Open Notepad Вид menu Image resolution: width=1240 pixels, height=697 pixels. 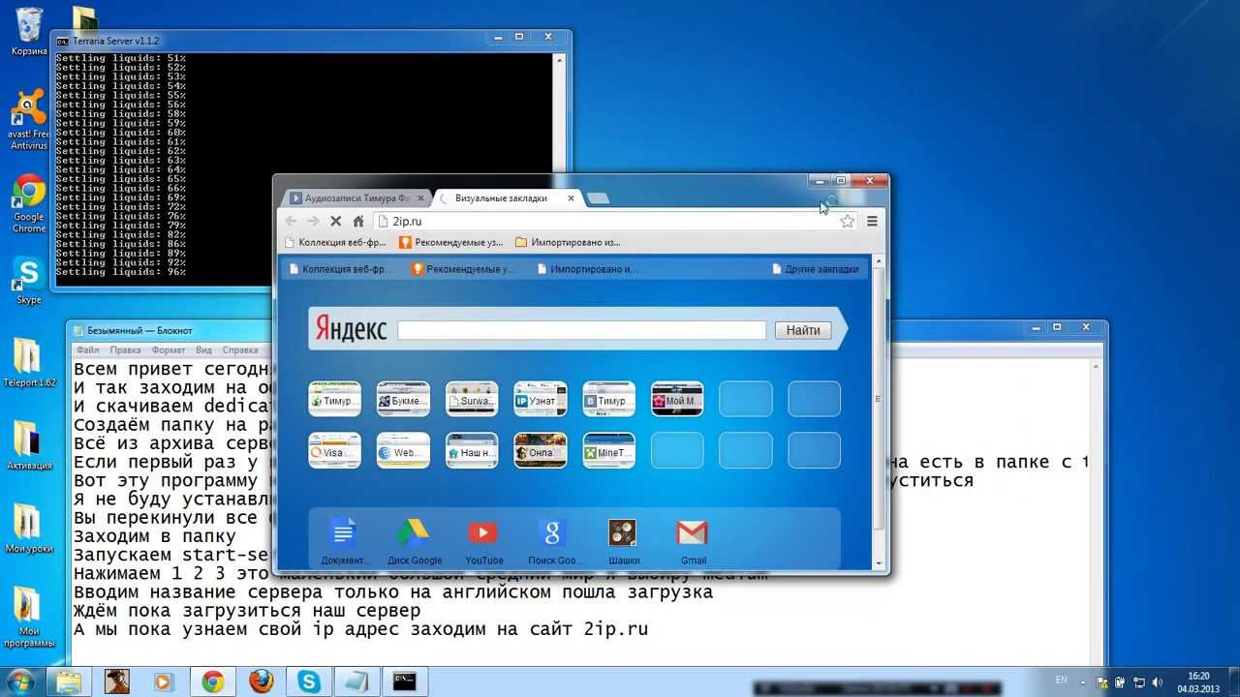pyautogui.click(x=203, y=349)
